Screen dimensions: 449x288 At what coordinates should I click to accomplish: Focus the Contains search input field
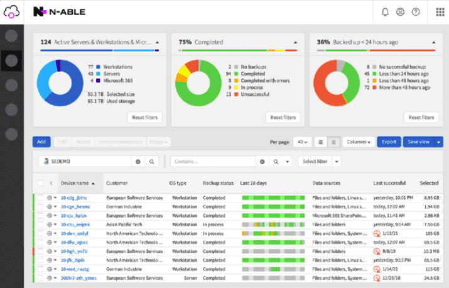tap(213, 162)
